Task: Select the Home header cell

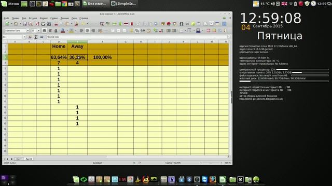Action: 59,46
